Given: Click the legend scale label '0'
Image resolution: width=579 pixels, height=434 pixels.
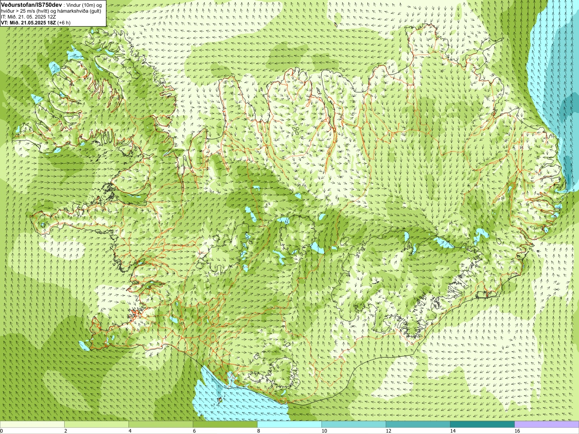Looking at the screenshot, I should pos(2,431).
